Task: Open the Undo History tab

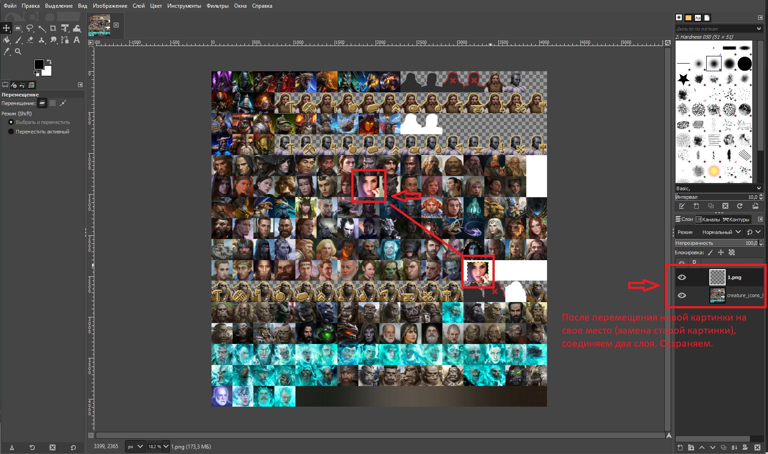Action: (x=23, y=85)
